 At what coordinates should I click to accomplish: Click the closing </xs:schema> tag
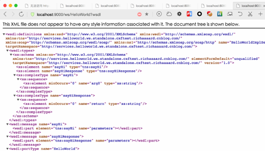pos(25,116)
